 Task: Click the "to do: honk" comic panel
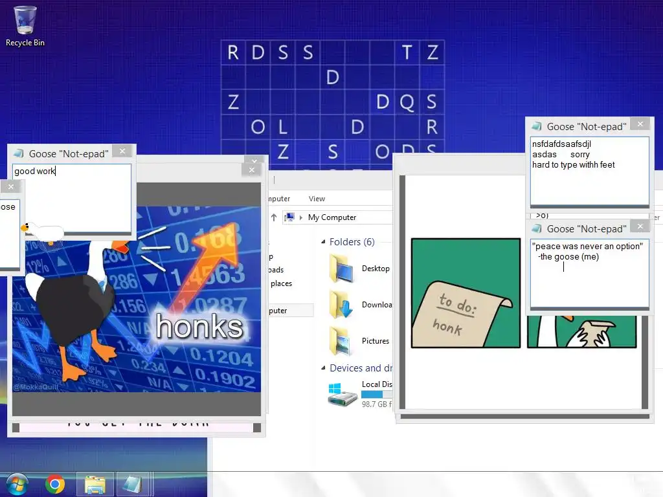click(x=466, y=293)
